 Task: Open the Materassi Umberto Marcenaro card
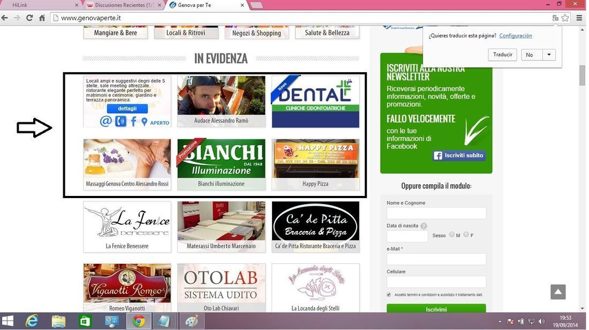[x=221, y=226]
